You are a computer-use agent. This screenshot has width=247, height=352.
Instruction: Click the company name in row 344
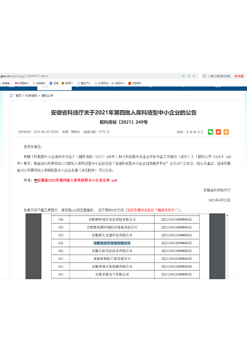point(112,267)
